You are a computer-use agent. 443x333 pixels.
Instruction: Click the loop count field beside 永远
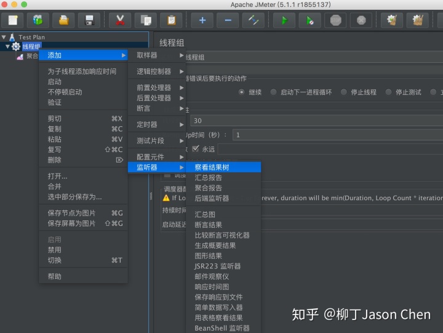(x=330, y=149)
